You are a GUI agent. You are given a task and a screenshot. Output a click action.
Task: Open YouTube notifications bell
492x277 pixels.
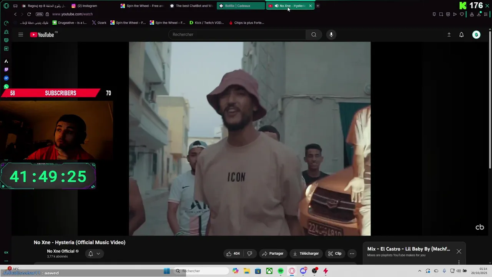462,35
